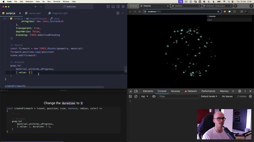
Task: Open the editor more actions ellipsis
Action: [123, 13]
